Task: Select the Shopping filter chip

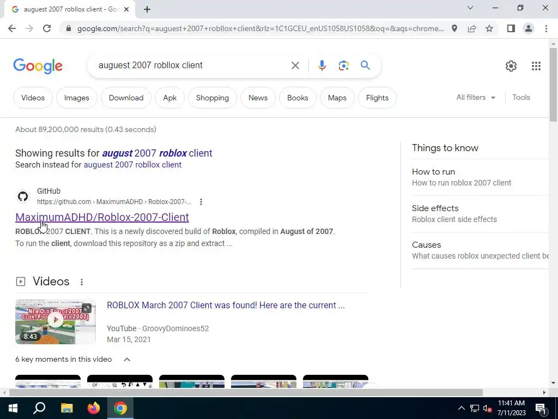Action: click(x=213, y=98)
